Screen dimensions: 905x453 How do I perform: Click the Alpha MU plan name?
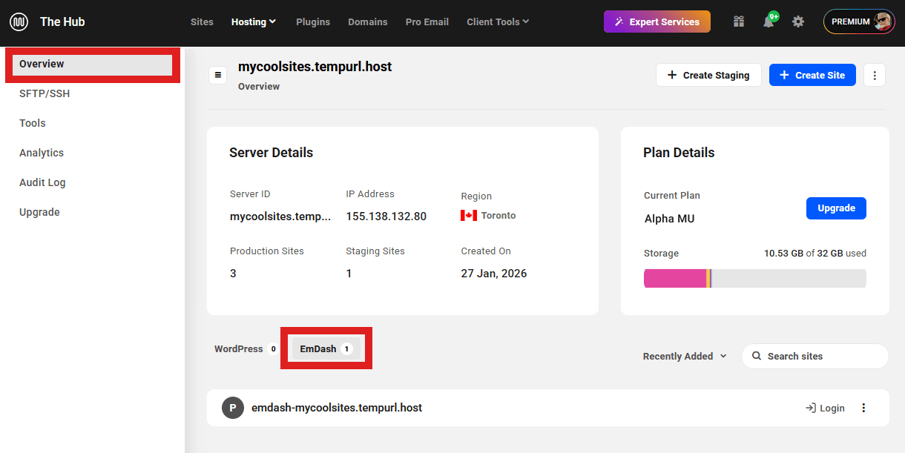[x=669, y=219]
